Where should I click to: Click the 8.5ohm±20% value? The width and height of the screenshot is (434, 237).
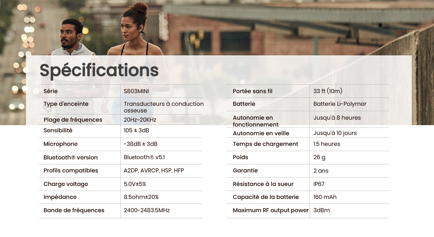click(x=141, y=197)
